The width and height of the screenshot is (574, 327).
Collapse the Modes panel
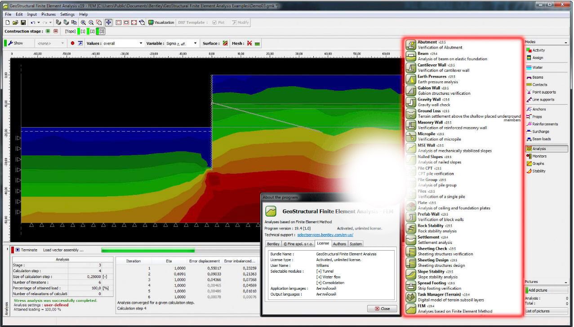click(565, 42)
